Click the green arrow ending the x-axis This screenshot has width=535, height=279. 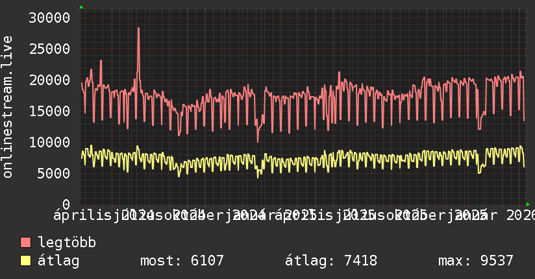528,204
